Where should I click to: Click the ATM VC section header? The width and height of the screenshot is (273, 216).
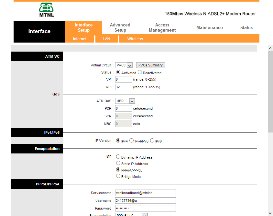pyautogui.click(x=37, y=56)
